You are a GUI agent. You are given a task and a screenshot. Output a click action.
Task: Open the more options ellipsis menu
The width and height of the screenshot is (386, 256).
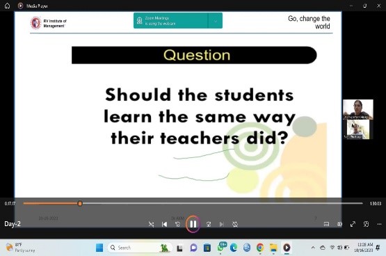pos(379,224)
